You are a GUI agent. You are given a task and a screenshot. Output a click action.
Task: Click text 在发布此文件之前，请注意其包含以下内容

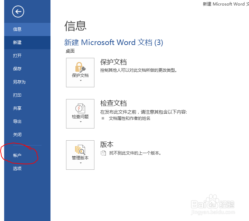click(144, 112)
